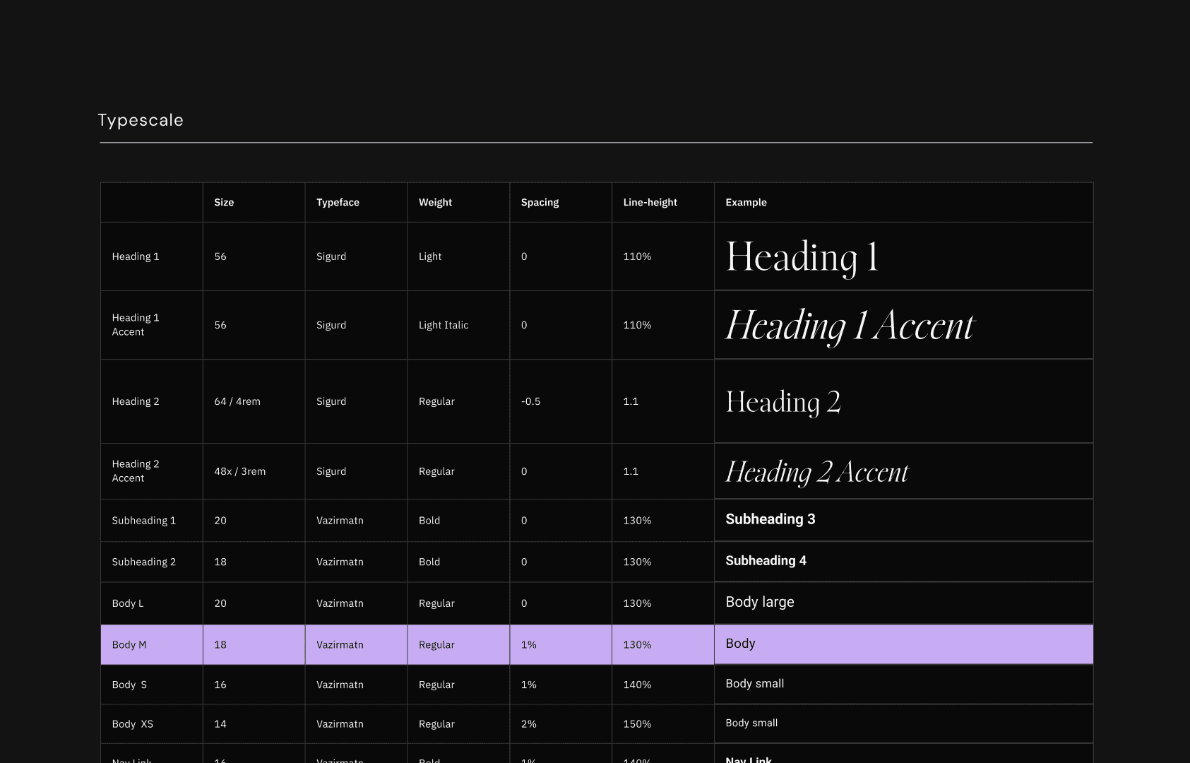
Task: Click Regular weight in Body XS row
Action: [x=436, y=724]
